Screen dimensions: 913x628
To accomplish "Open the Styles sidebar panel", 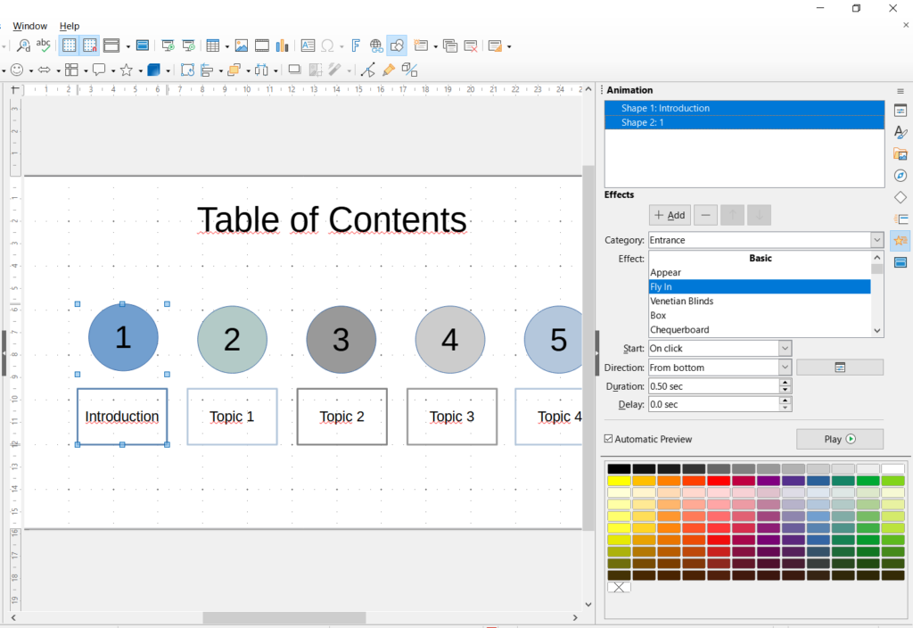I will (x=901, y=133).
